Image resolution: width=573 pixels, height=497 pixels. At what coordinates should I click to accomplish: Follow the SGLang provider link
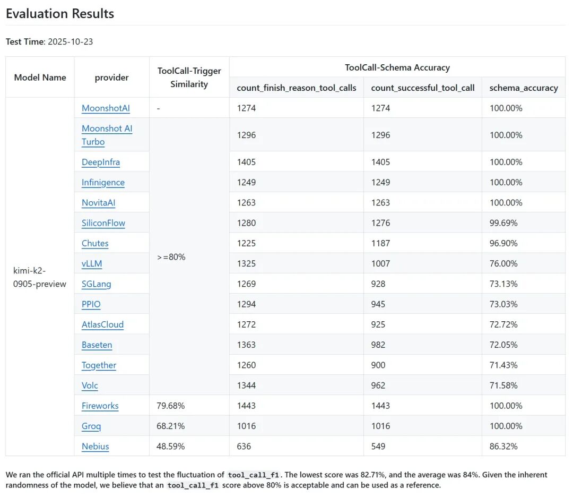coord(97,284)
